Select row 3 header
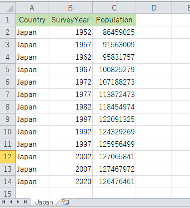Viewport: 190px width, 208px height. 8,45
